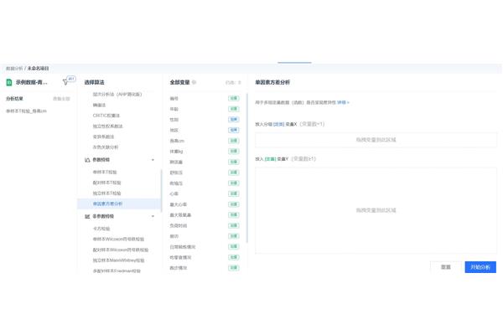This screenshot has width=503, height=335.
Task: Select the 吃零食情况 variable
Action: (x=180, y=257)
